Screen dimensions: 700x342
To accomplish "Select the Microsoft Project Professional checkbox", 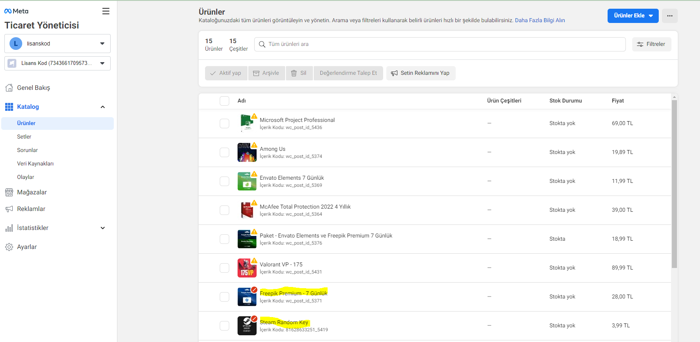I will [x=224, y=123].
